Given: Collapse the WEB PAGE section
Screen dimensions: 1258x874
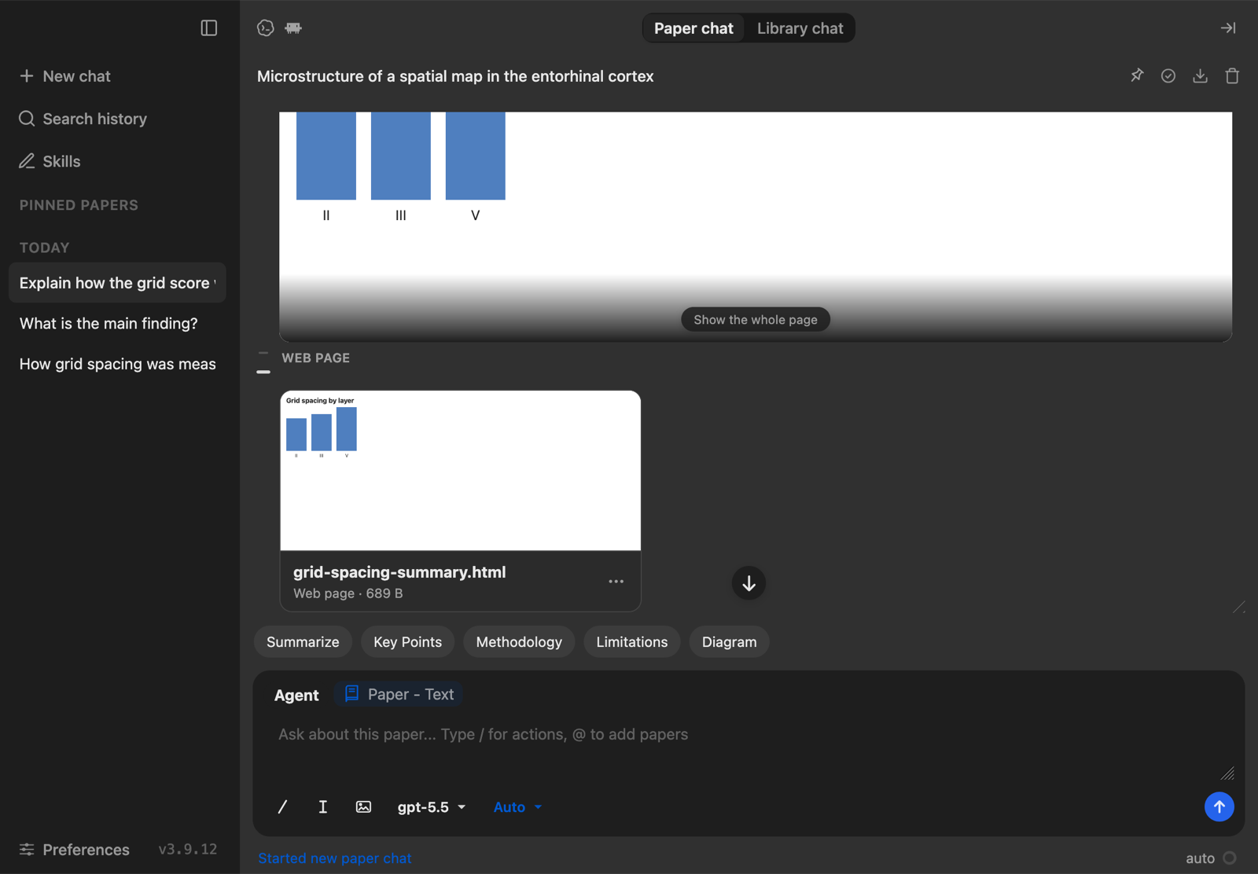Looking at the screenshot, I should click(263, 362).
